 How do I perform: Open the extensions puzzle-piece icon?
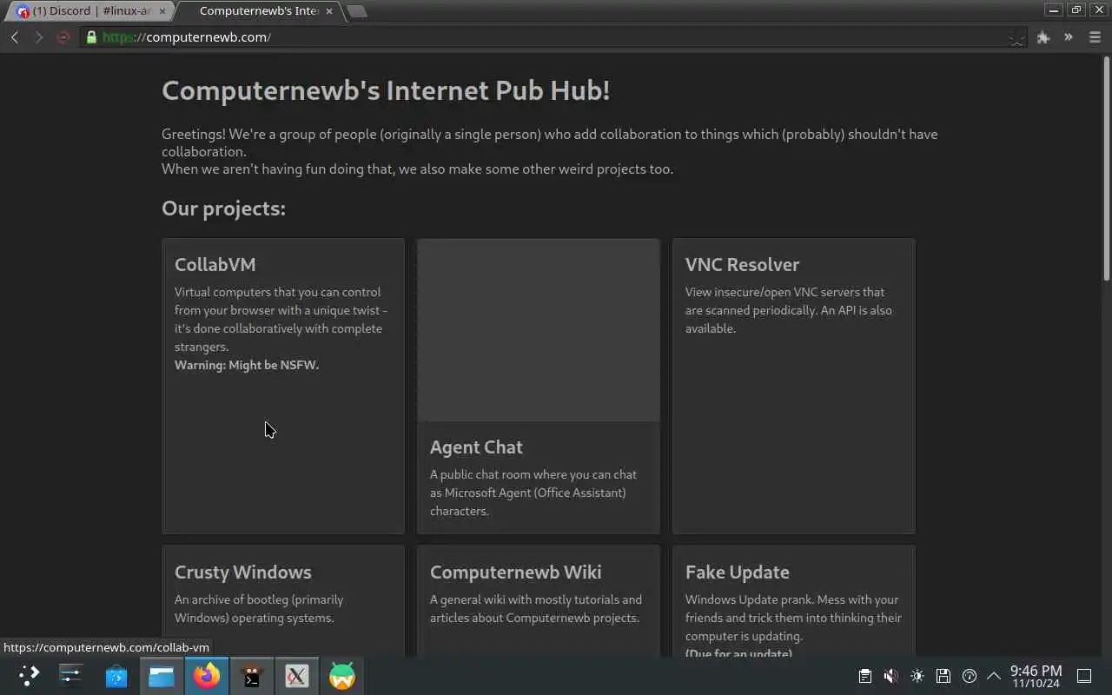pyautogui.click(x=1043, y=37)
